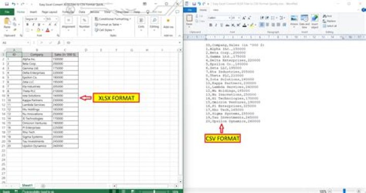Apply red font color in Excel
The height and width of the screenshot is (193, 366).
pyautogui.click(x=48, y=30)
